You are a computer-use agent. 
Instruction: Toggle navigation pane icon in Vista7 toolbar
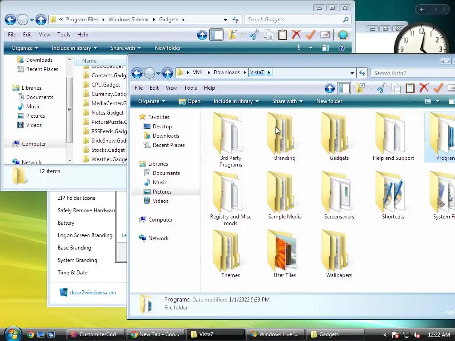coord(344,88)
